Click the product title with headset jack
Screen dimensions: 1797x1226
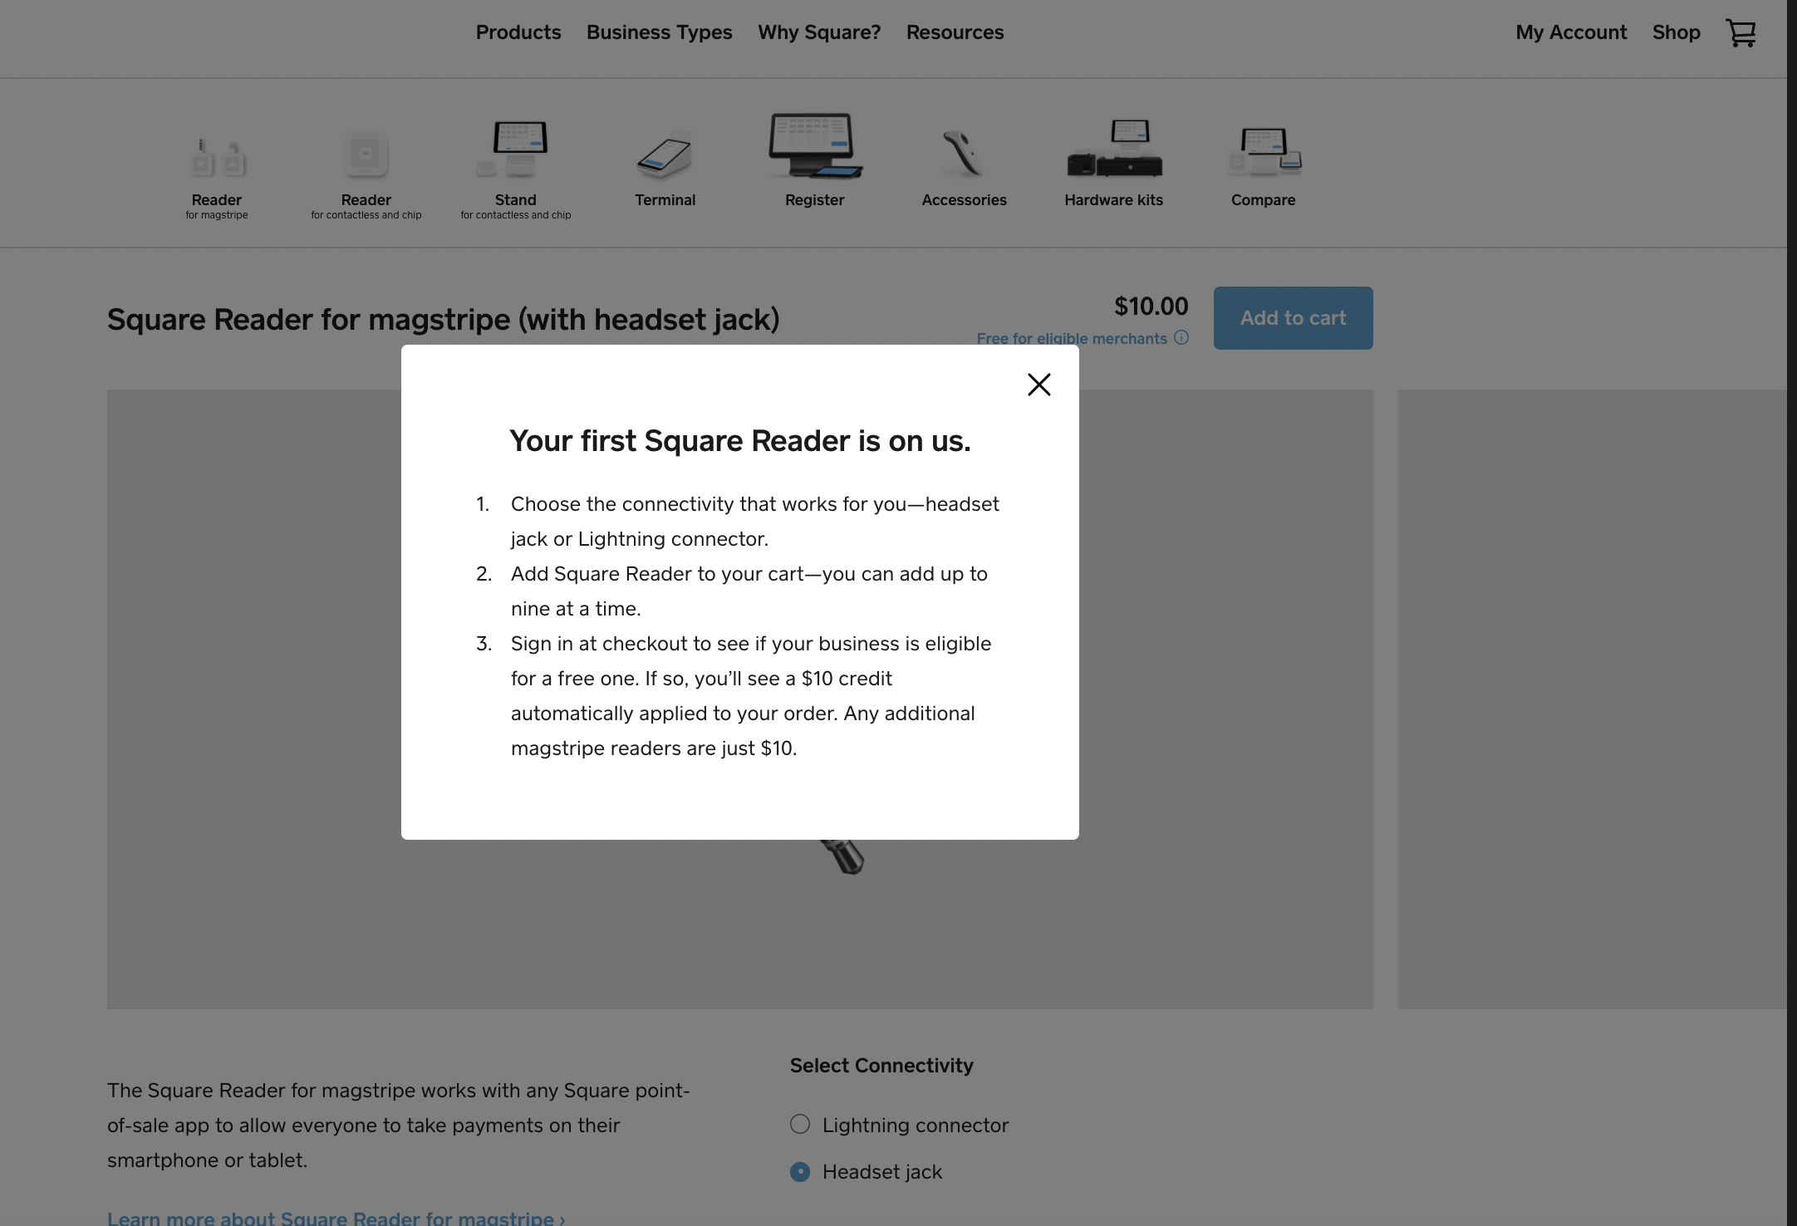pos(444,319)
